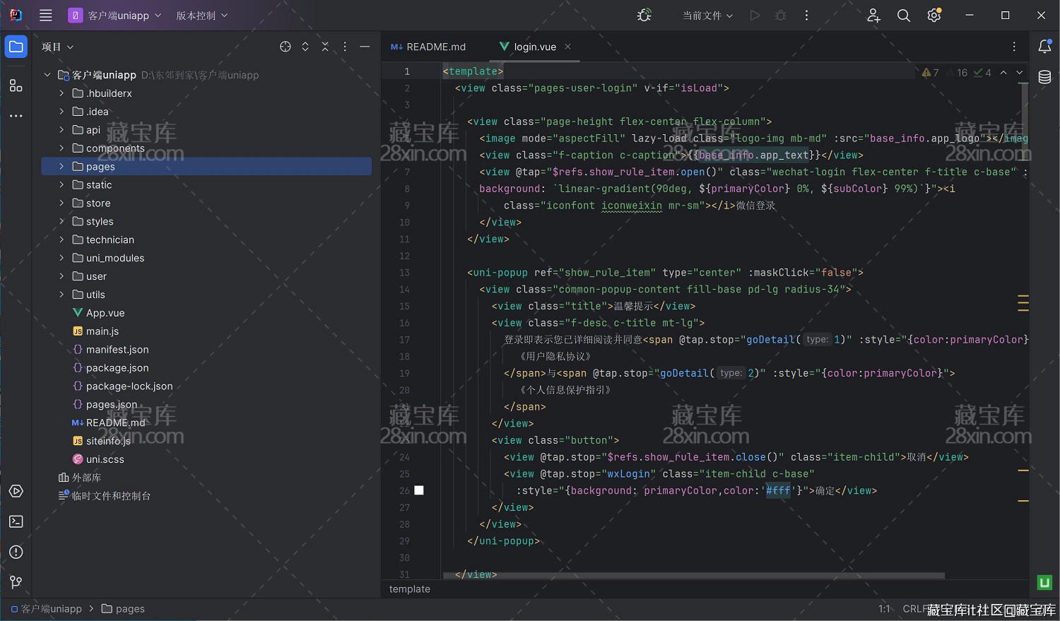The height and width of the screenshot is (621, 1060).
Task: Expand the uni_modules folder in tree
Action: (x=61, y=258)
